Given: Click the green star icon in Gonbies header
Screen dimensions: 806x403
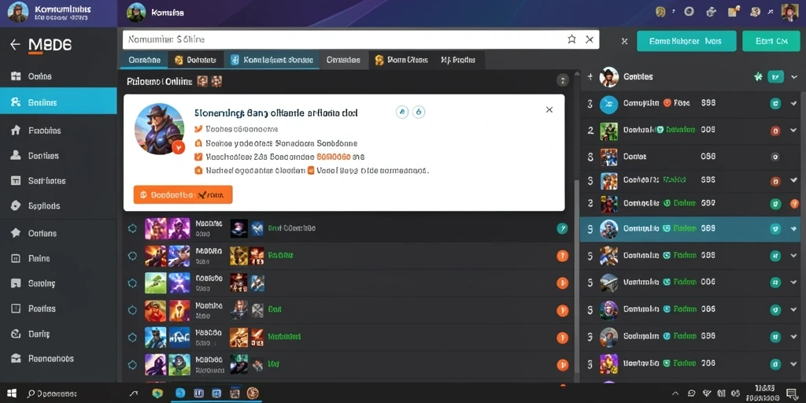Looking at the screenshot, I should pyautogui.click(x=758, y=76).
